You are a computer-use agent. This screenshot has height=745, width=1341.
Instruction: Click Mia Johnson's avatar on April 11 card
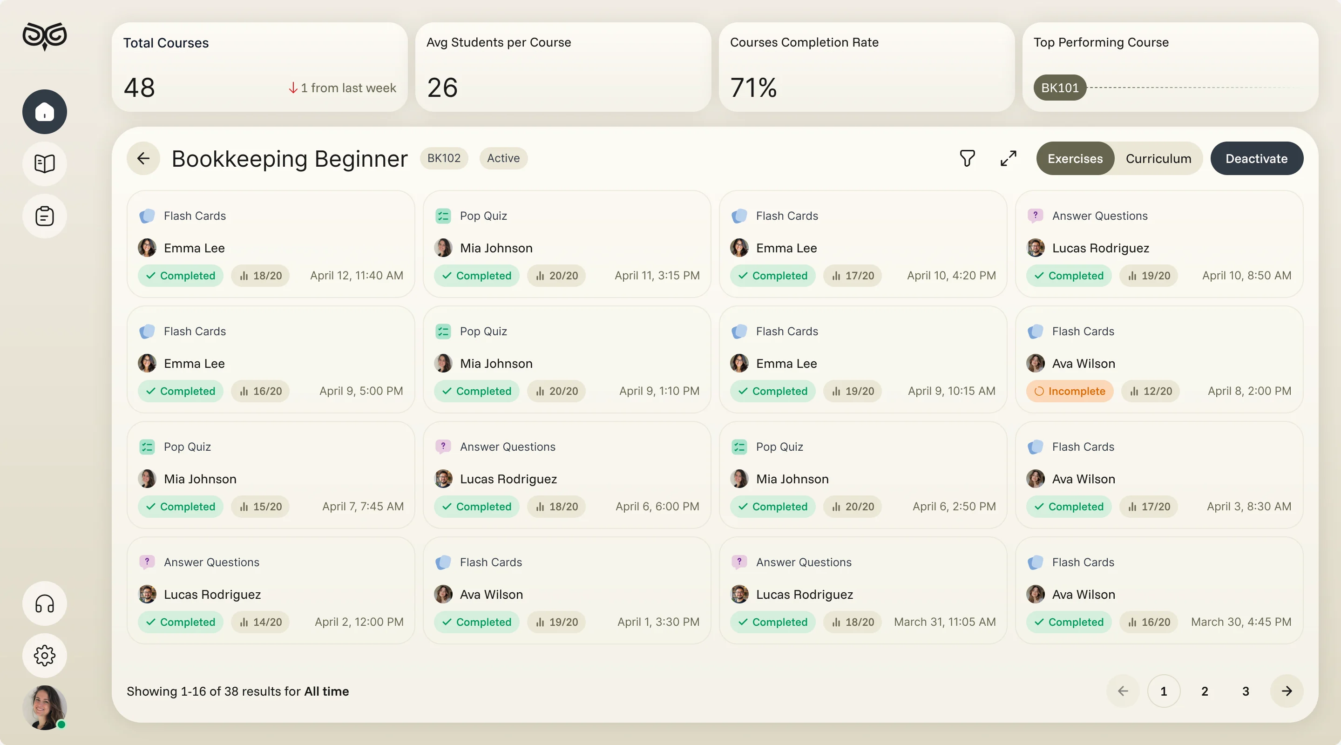(443, 248)
